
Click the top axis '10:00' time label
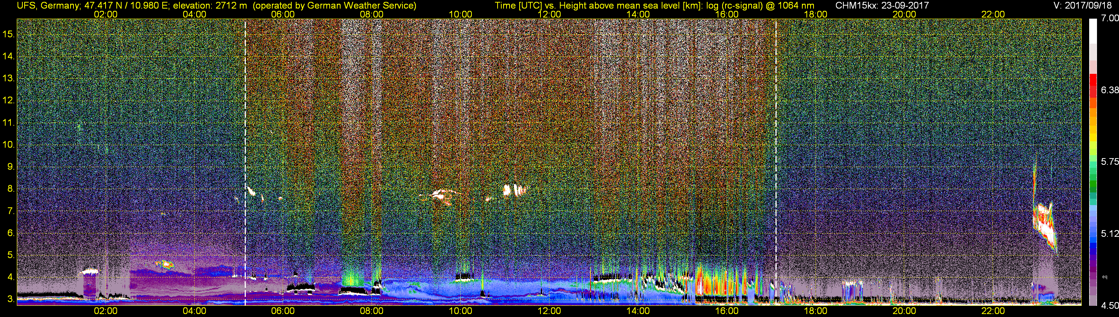click(x=460, y=14)
